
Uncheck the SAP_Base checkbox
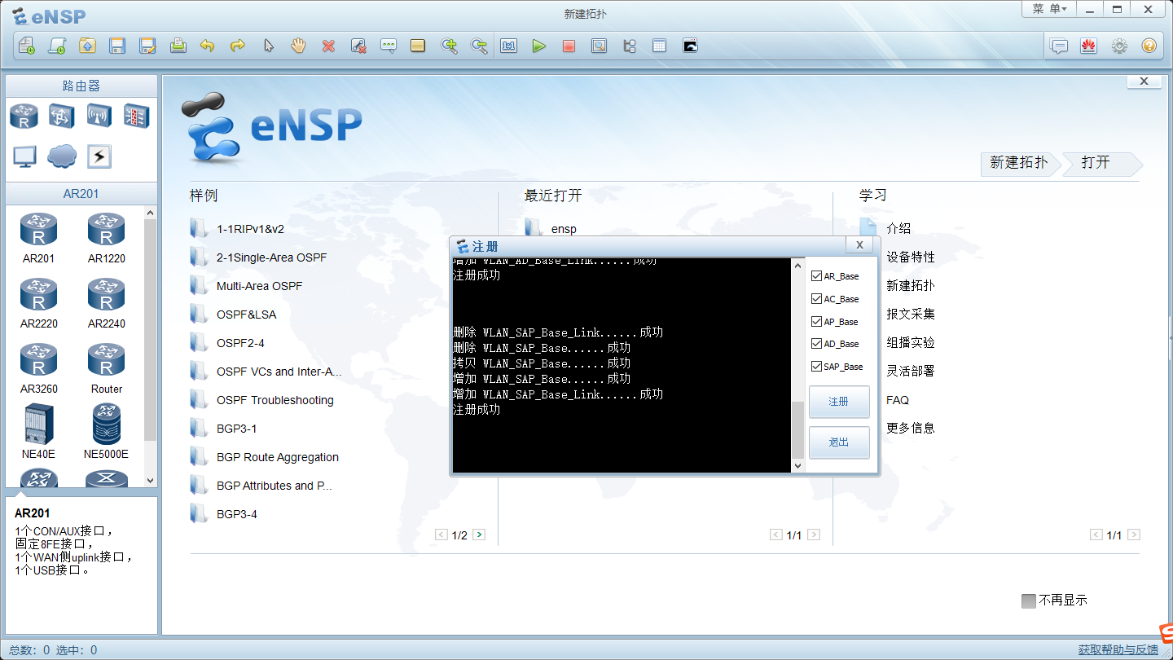coord(817,367)
